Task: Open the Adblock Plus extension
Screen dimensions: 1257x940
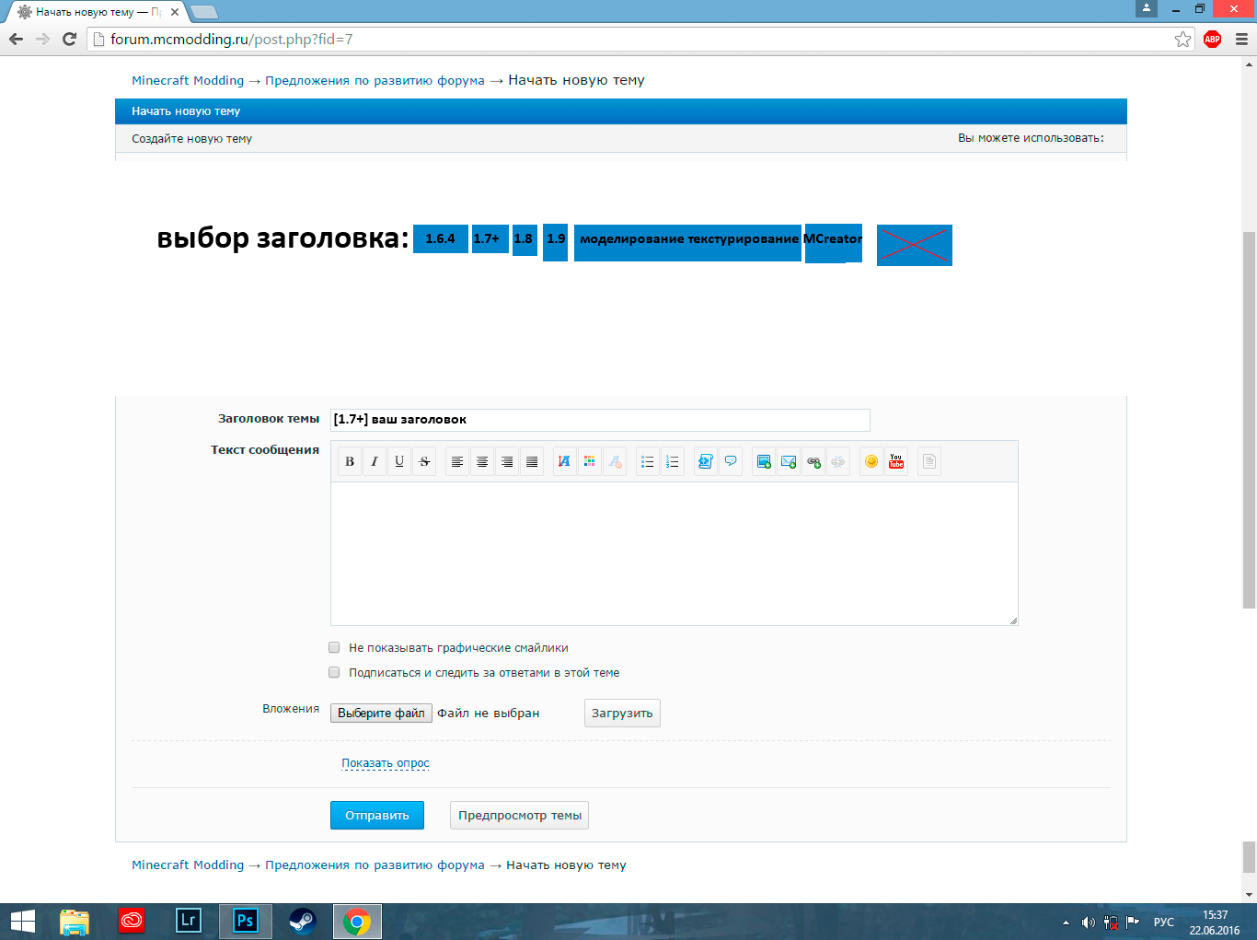Action: pos(1212,39)
